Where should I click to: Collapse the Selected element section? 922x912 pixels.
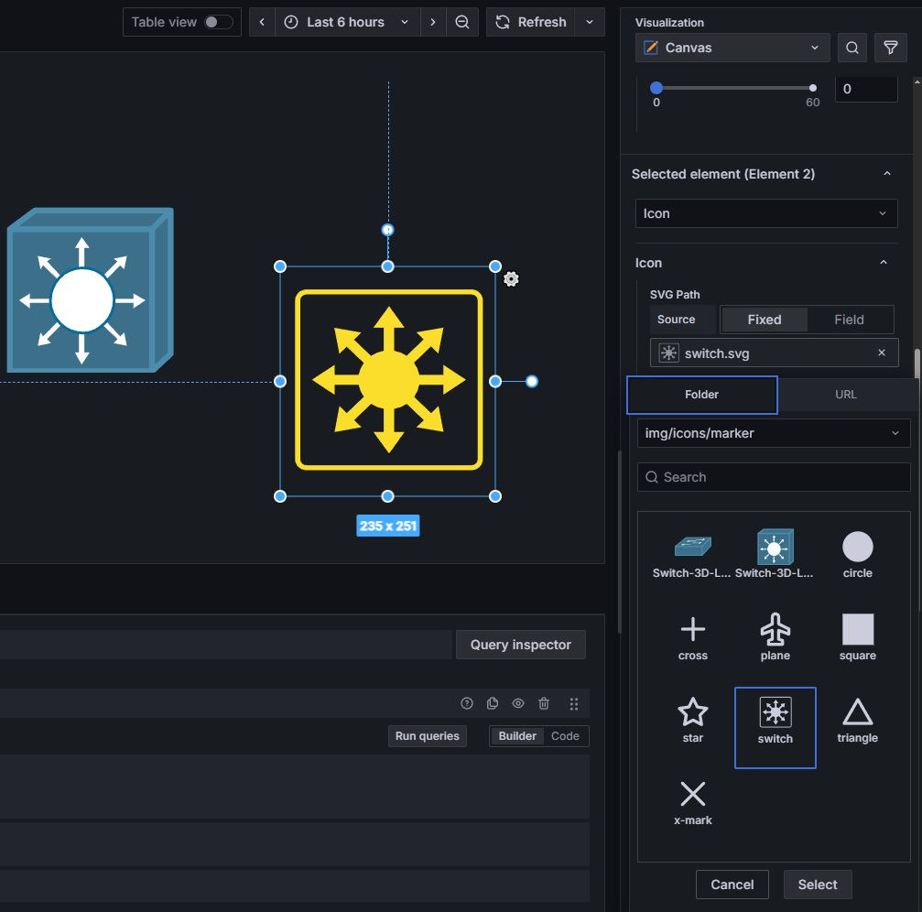[886, 174]
